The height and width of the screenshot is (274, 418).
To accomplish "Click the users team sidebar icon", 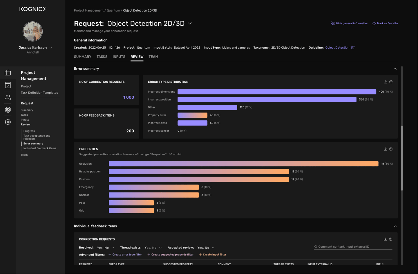I will point(8,98).
